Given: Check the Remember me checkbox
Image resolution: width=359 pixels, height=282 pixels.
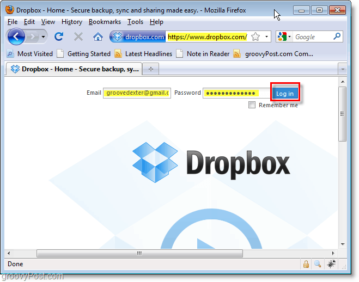Looking at the screenshot, I should 252,105.
